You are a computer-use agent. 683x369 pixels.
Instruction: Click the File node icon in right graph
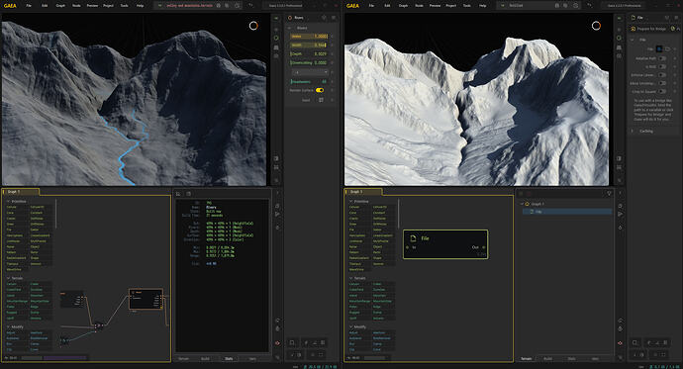[413, 238]
